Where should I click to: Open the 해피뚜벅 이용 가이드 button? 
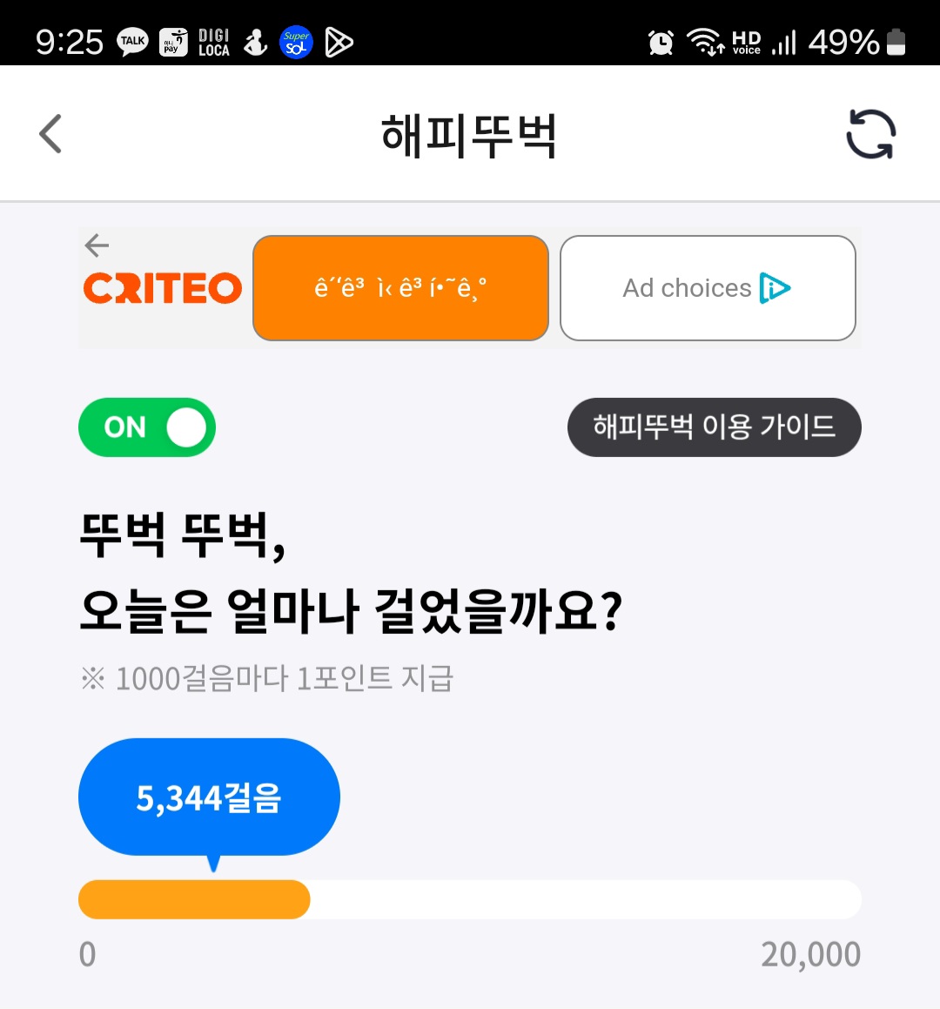point(714,427)
